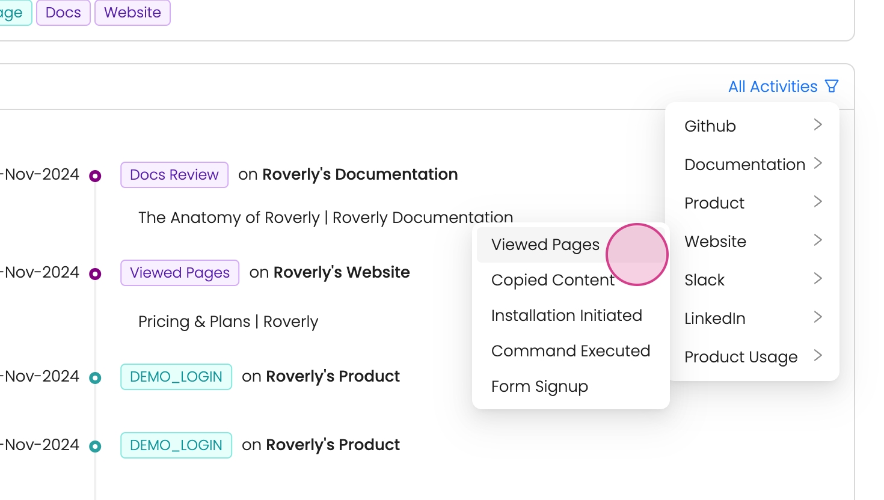Click the Docs Review activity badge

tap(174, 175)
